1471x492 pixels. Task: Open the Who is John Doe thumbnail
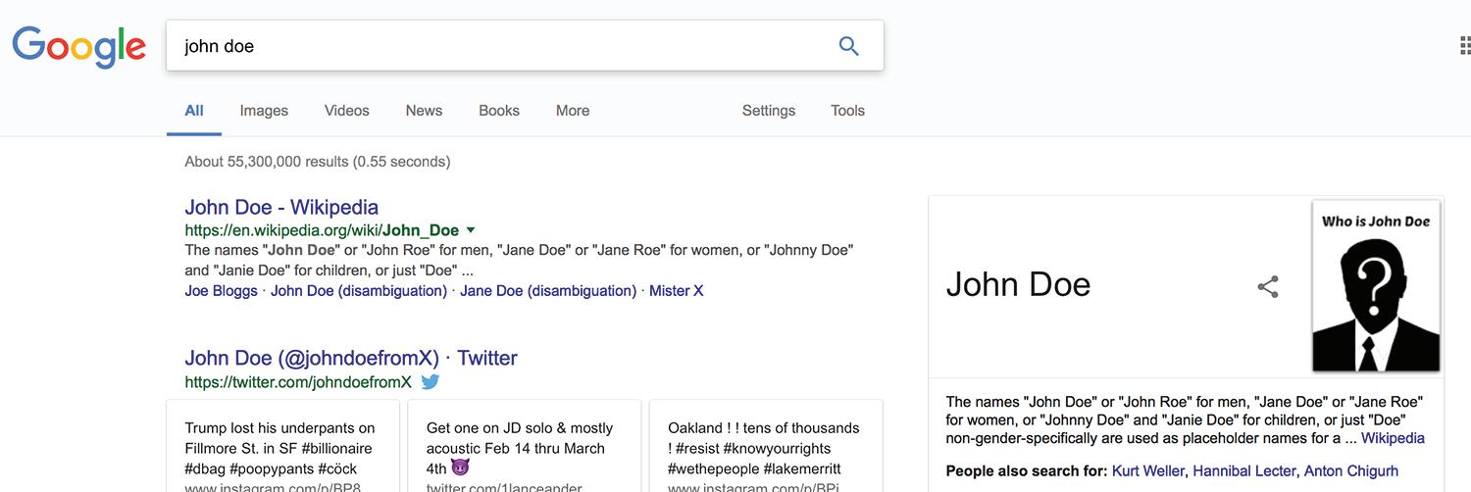coord(1376,286)
